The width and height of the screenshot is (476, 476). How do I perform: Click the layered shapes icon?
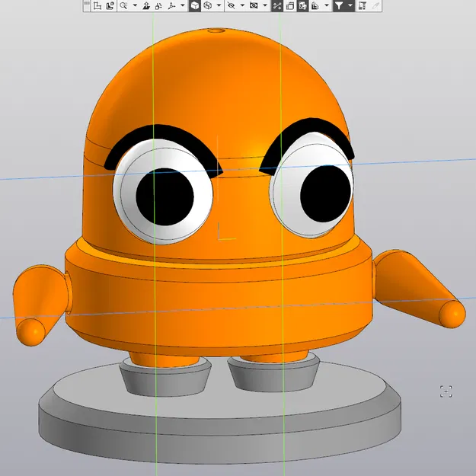point(315,5)
